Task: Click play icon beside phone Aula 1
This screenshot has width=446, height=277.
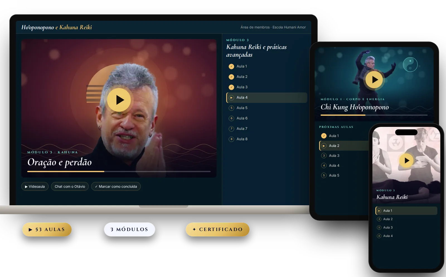Action: click(x=379, y=211)
